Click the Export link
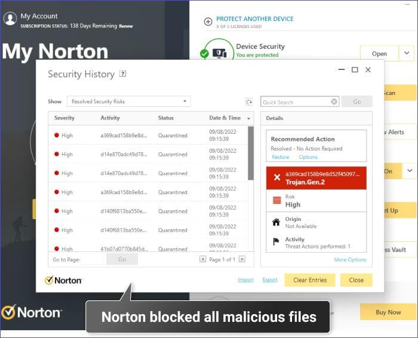Viewport: 418px width, 338px height. point(270,279)
